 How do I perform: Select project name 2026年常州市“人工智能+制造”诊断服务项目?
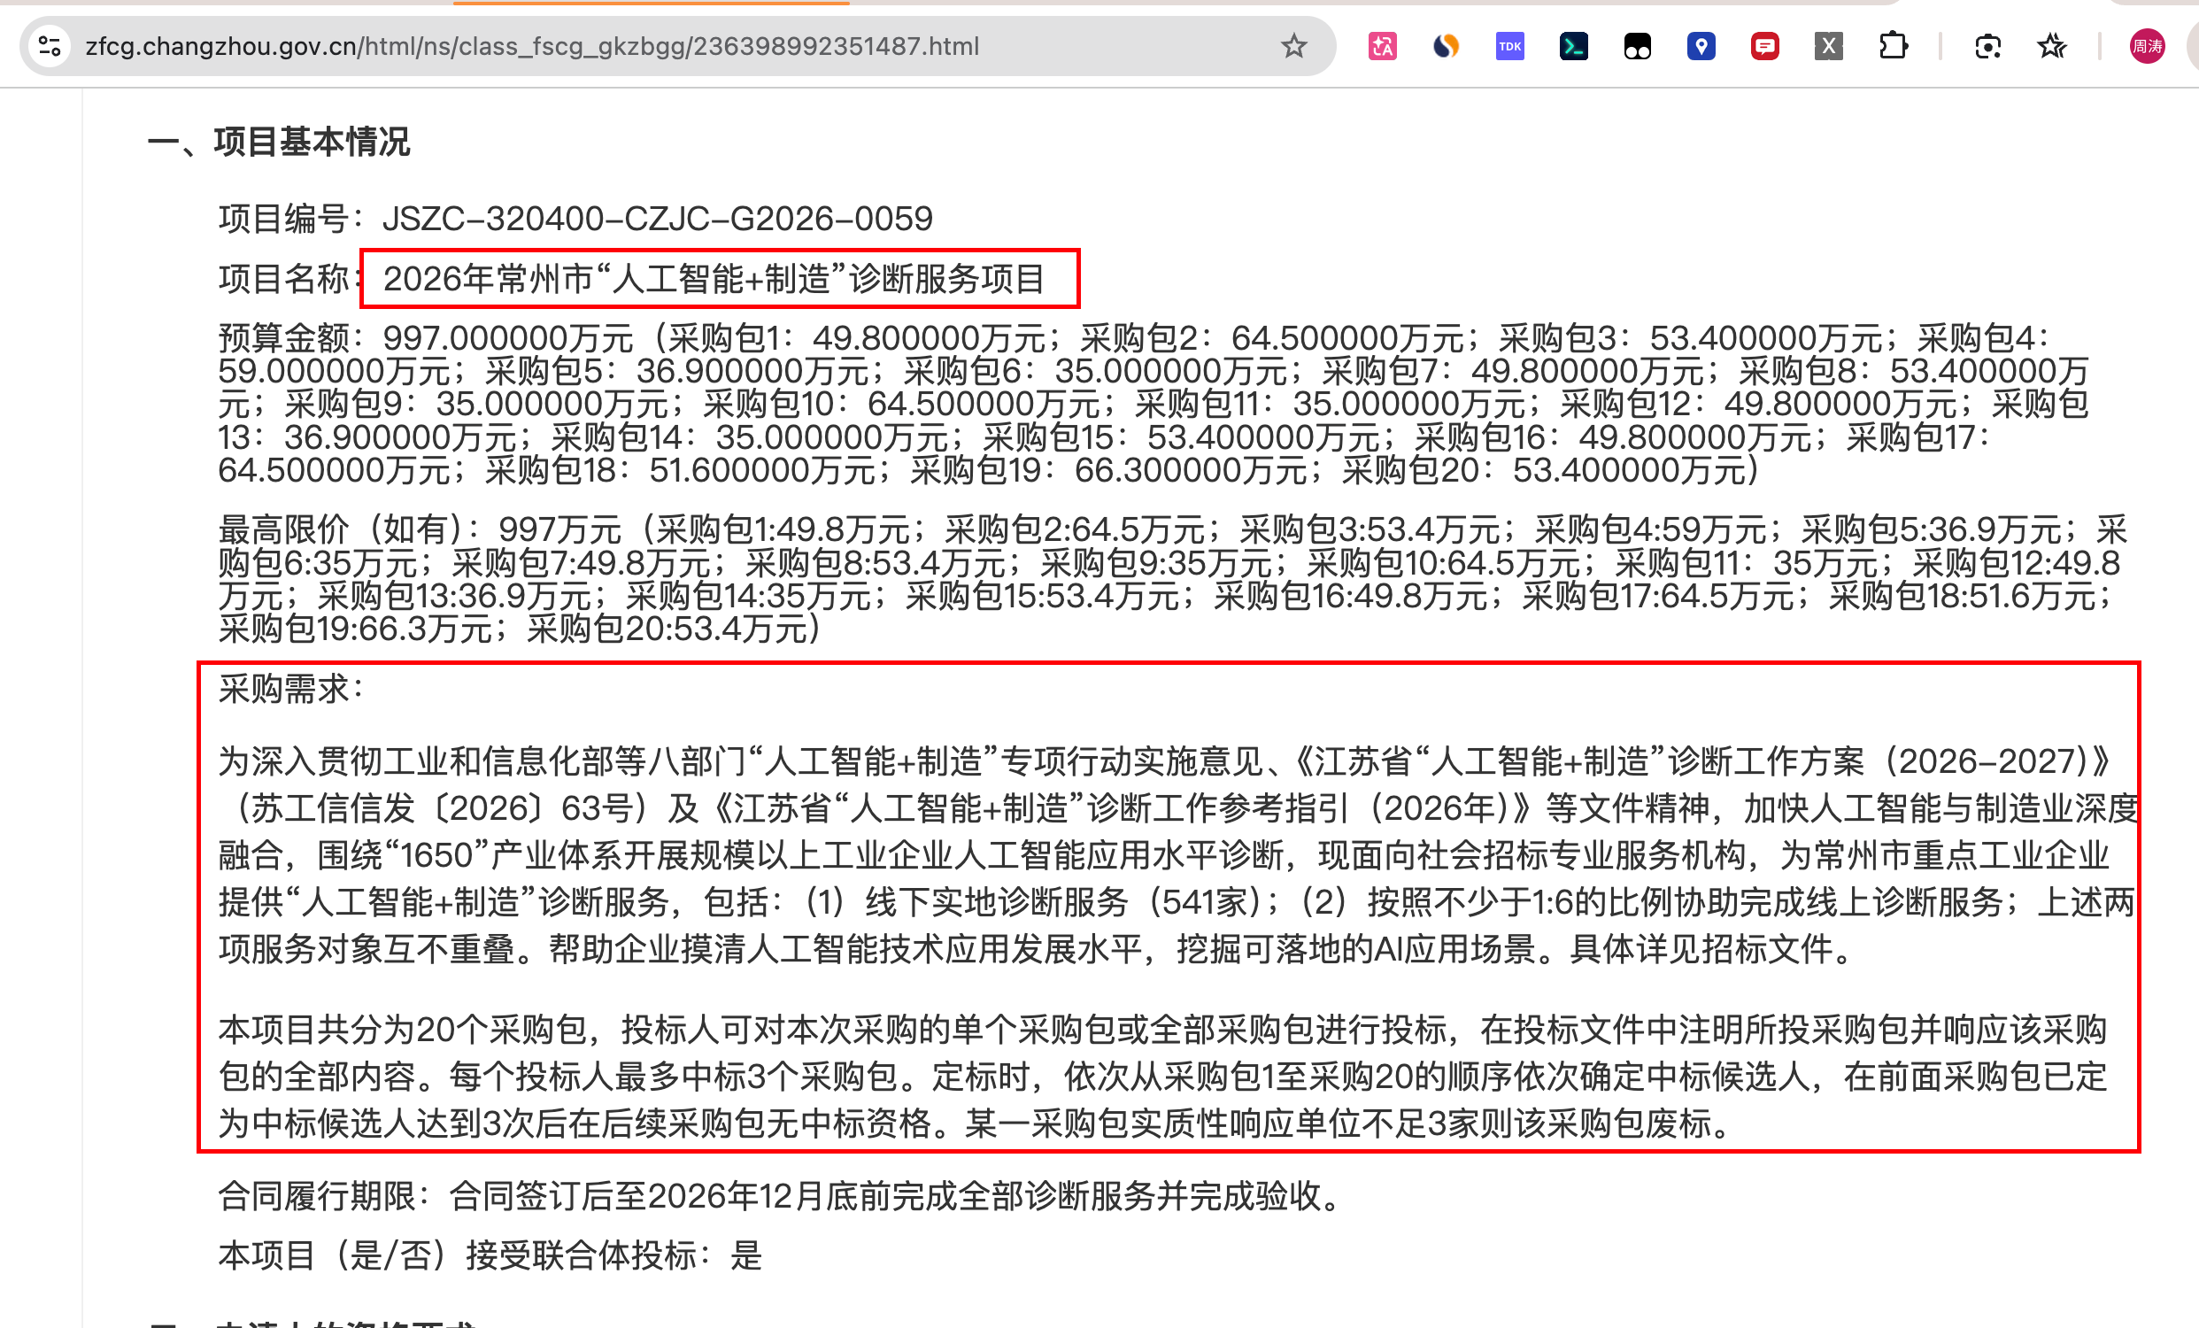tap(714, 280)
